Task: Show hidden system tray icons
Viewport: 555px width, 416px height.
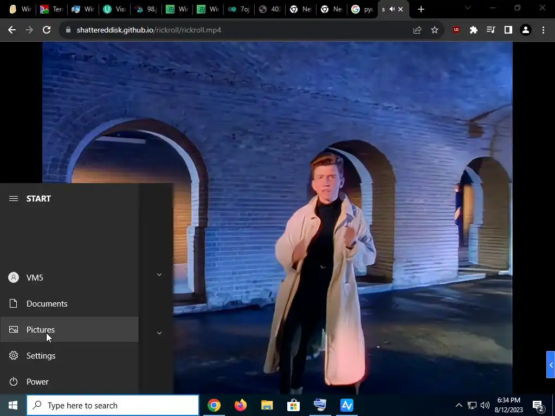Action: (x=459, y=405)
